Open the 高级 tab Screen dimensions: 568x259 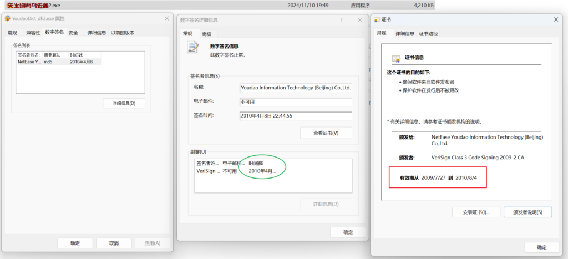click(206, 34)
